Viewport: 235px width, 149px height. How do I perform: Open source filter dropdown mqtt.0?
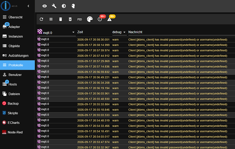56,32
